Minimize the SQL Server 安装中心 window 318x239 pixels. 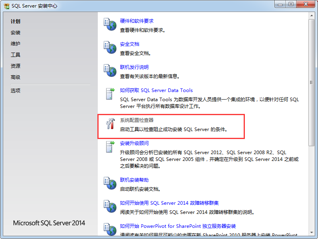coord(280,4)
